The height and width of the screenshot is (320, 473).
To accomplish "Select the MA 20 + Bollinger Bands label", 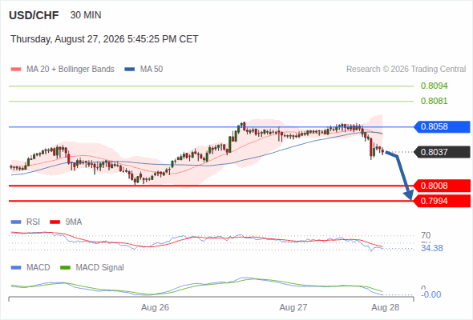I will [71, 70].
